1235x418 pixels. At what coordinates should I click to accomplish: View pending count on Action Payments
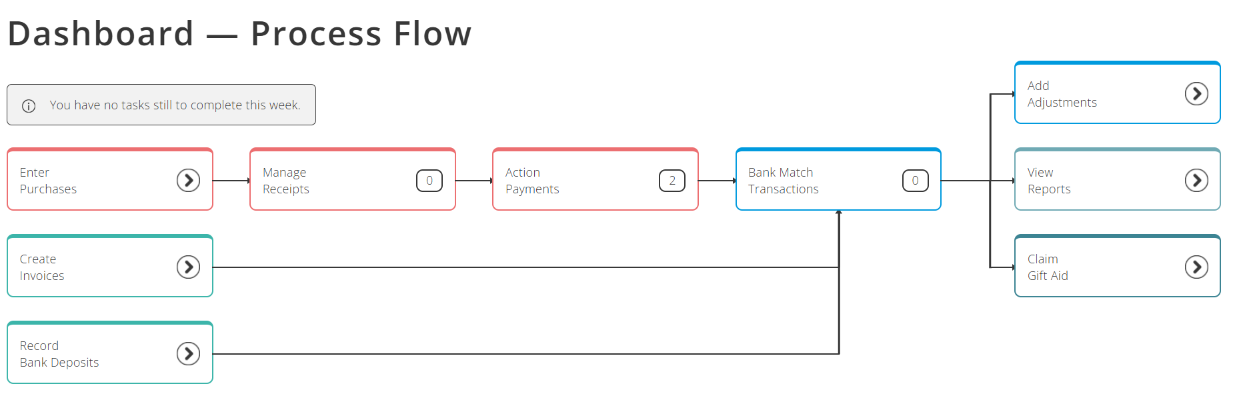pyautogui.click(x=672, y=180)
